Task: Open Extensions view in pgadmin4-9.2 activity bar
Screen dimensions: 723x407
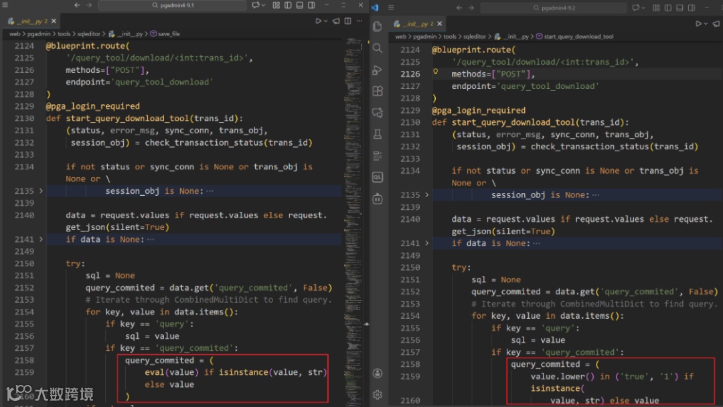Action: 378,91
